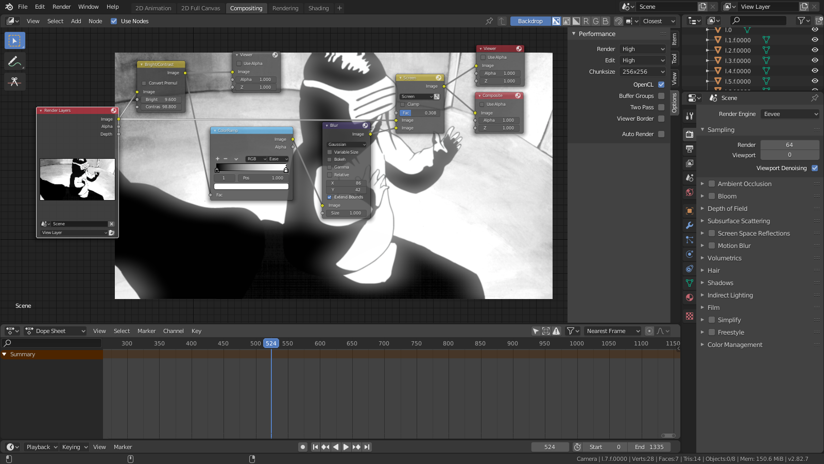The height and width of the screenshot is (464, 824).
Task: Click the ColorRamp gradient bar
Action: point(251,168)
